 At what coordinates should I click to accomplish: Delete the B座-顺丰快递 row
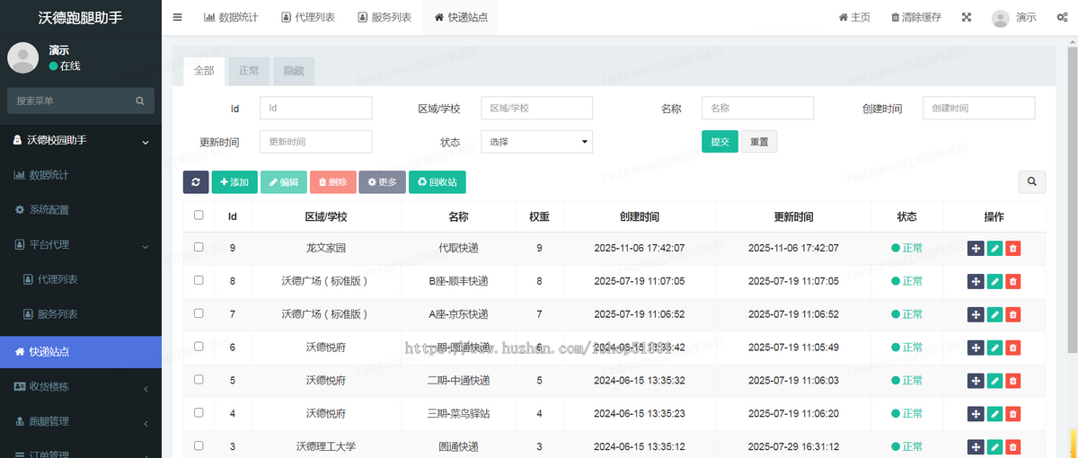point(1013,281)
